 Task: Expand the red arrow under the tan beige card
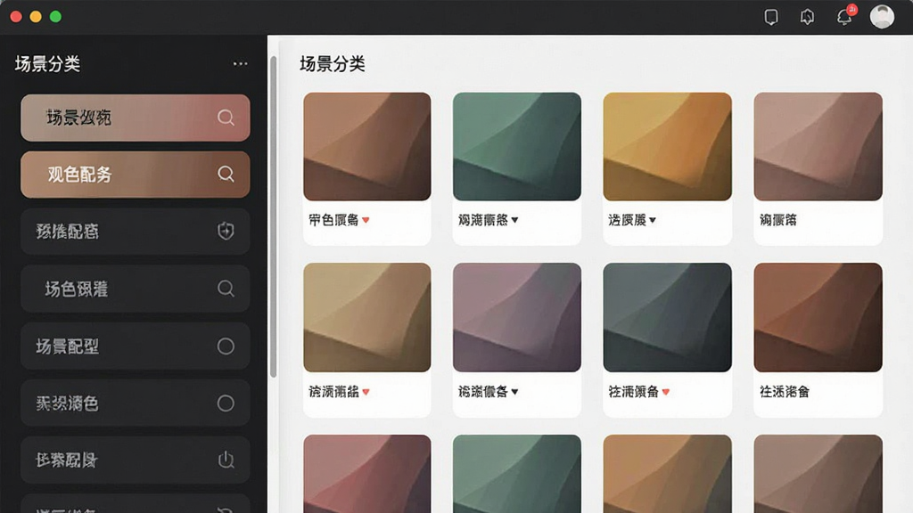pyautogui.click(x=366, y=392)
